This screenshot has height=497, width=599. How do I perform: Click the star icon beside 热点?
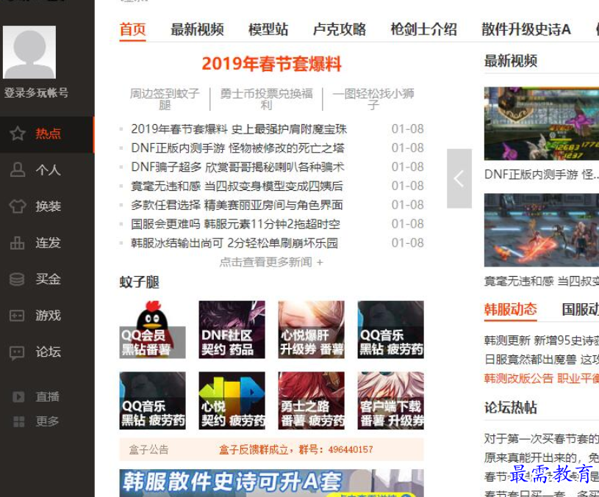point(18,134)
